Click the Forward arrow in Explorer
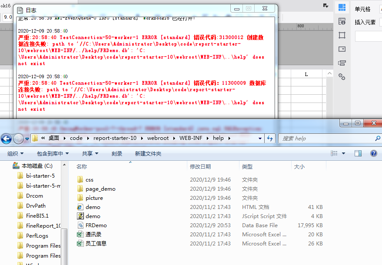 tap(19, 139)
